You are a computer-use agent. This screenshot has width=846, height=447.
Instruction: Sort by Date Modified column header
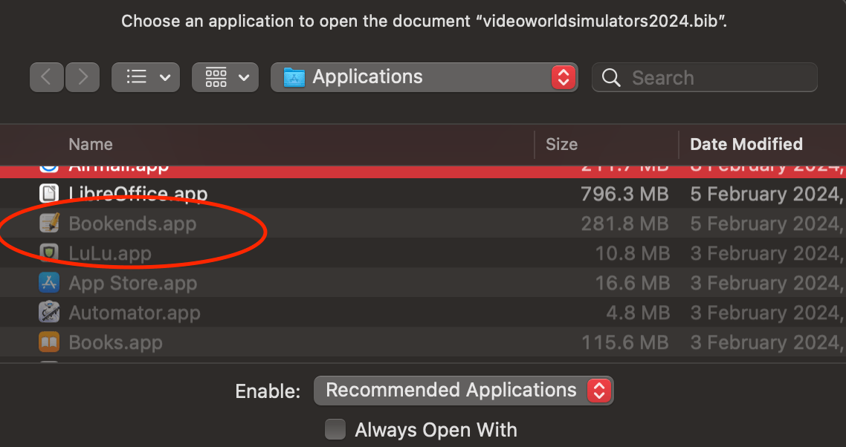[746, 144]
